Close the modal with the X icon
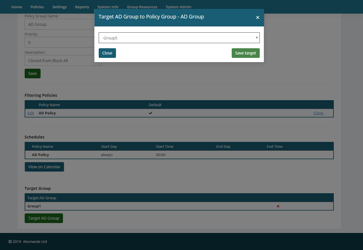This screenshot has height=250, width=363. pos(258,18)
